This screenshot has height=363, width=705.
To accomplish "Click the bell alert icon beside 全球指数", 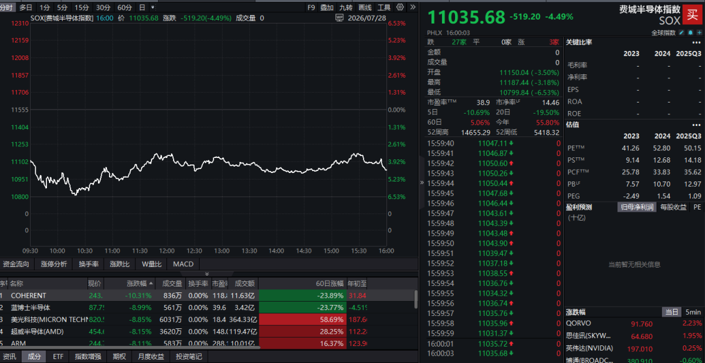I will click(690, 33).
